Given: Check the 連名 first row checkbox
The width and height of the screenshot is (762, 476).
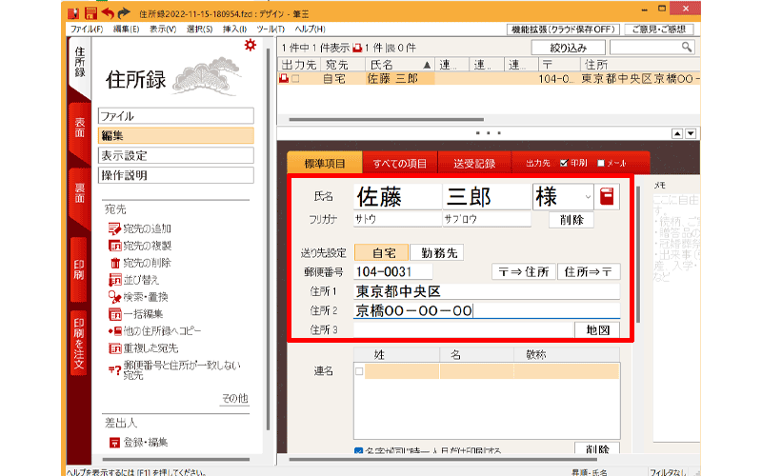Looking at the screenshot, I should tap(359, 371).
